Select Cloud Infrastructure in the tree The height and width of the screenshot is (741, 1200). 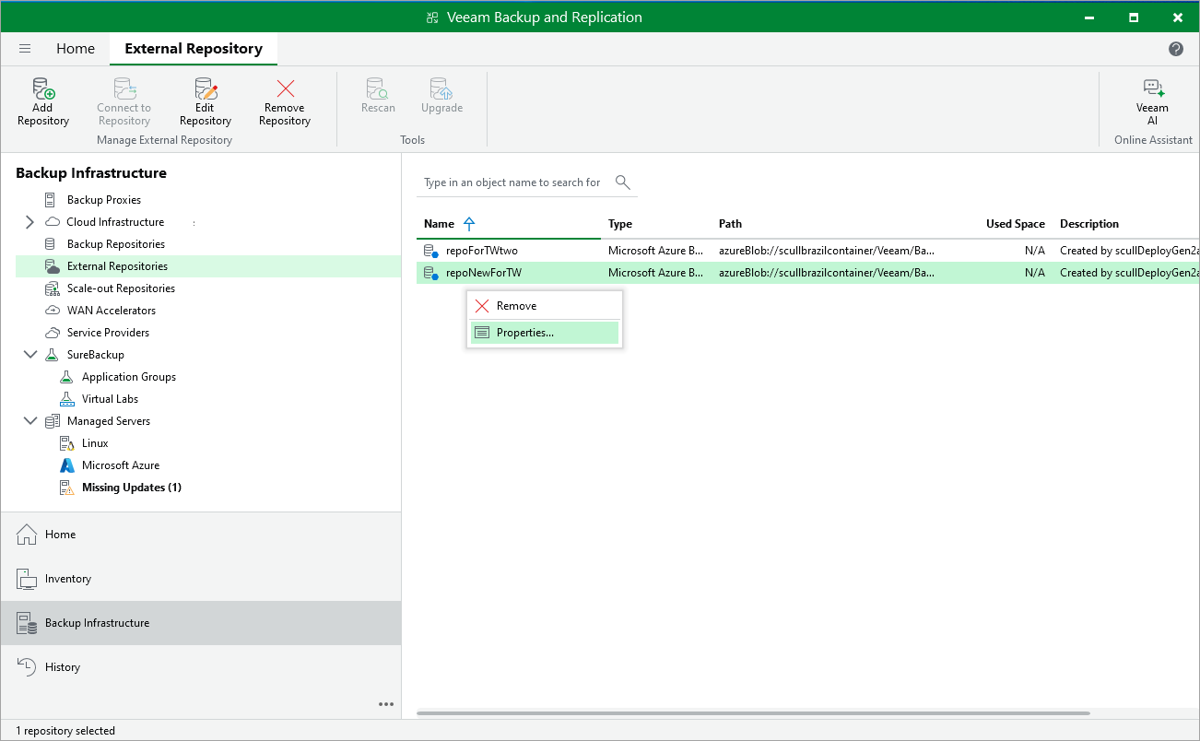coord(115,222)
